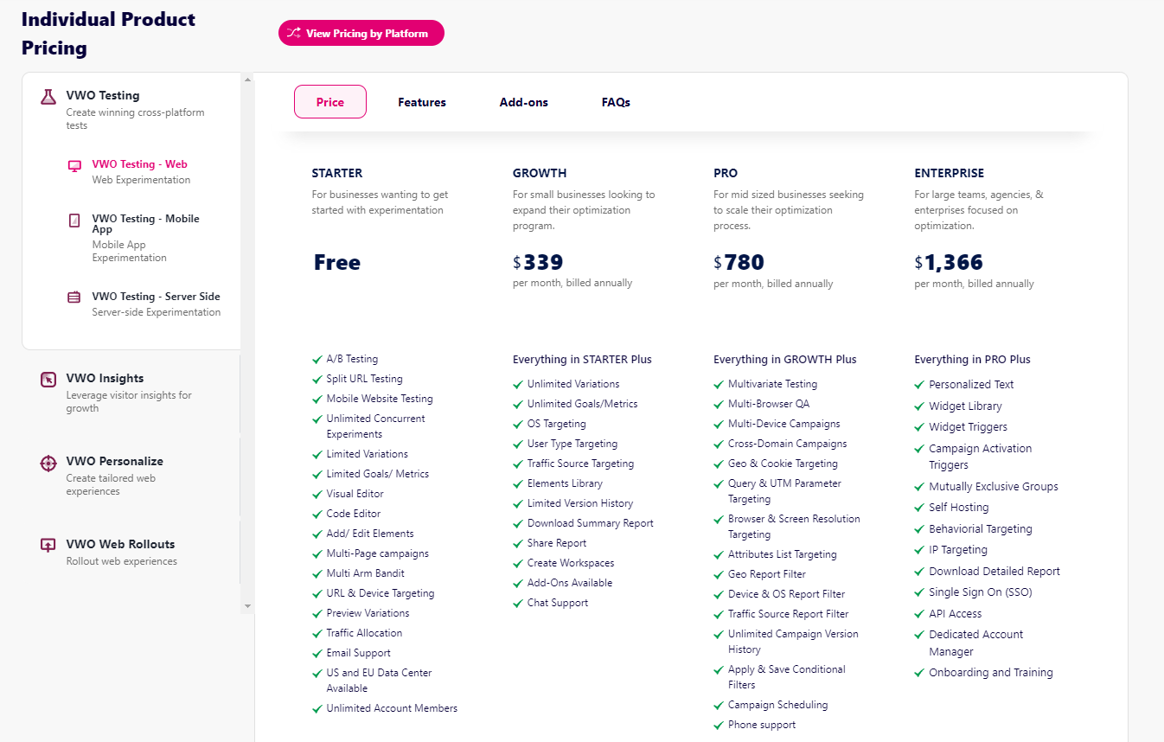This screenshot has width=1164, height=742.
Task: Click View Pricing by Platform button
Action: point(361,33)
